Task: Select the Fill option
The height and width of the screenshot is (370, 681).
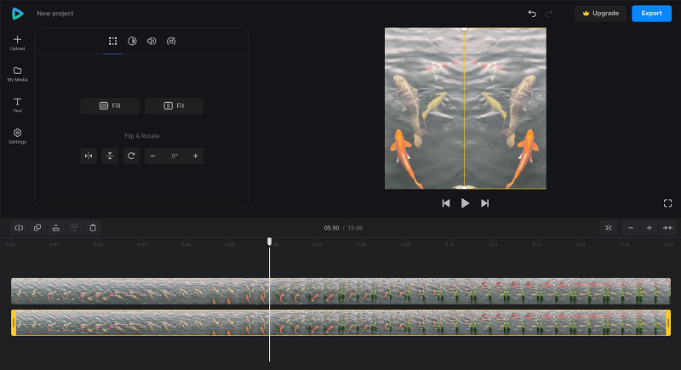Action: tap(110, 105)
